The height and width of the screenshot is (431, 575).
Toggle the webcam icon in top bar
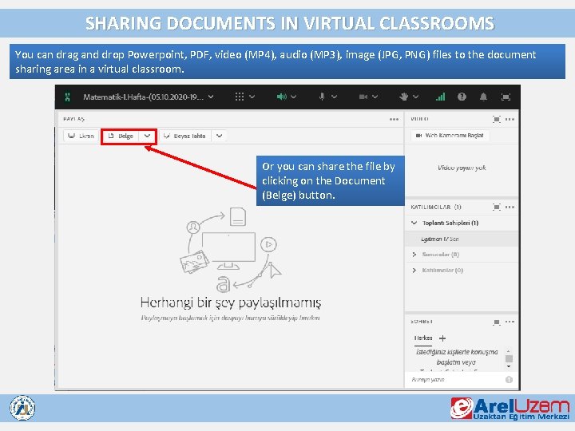363,97
